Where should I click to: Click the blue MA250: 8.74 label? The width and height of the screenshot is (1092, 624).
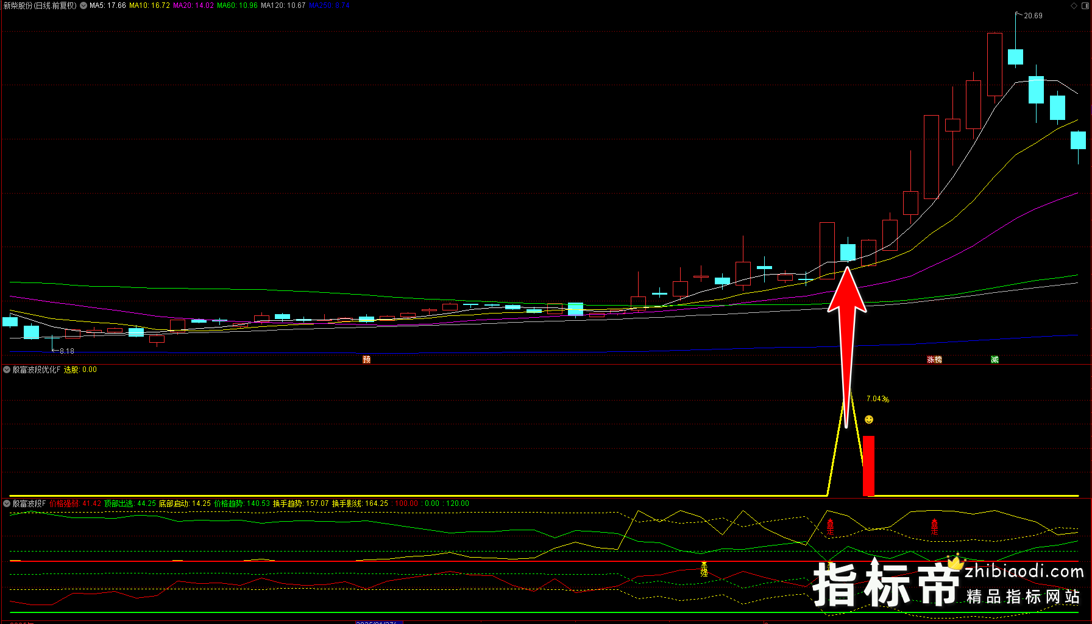329,5
